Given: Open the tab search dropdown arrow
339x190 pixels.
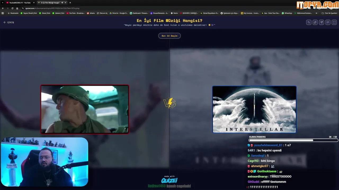Looking at the screenshot, I should (x=2, y=3).
